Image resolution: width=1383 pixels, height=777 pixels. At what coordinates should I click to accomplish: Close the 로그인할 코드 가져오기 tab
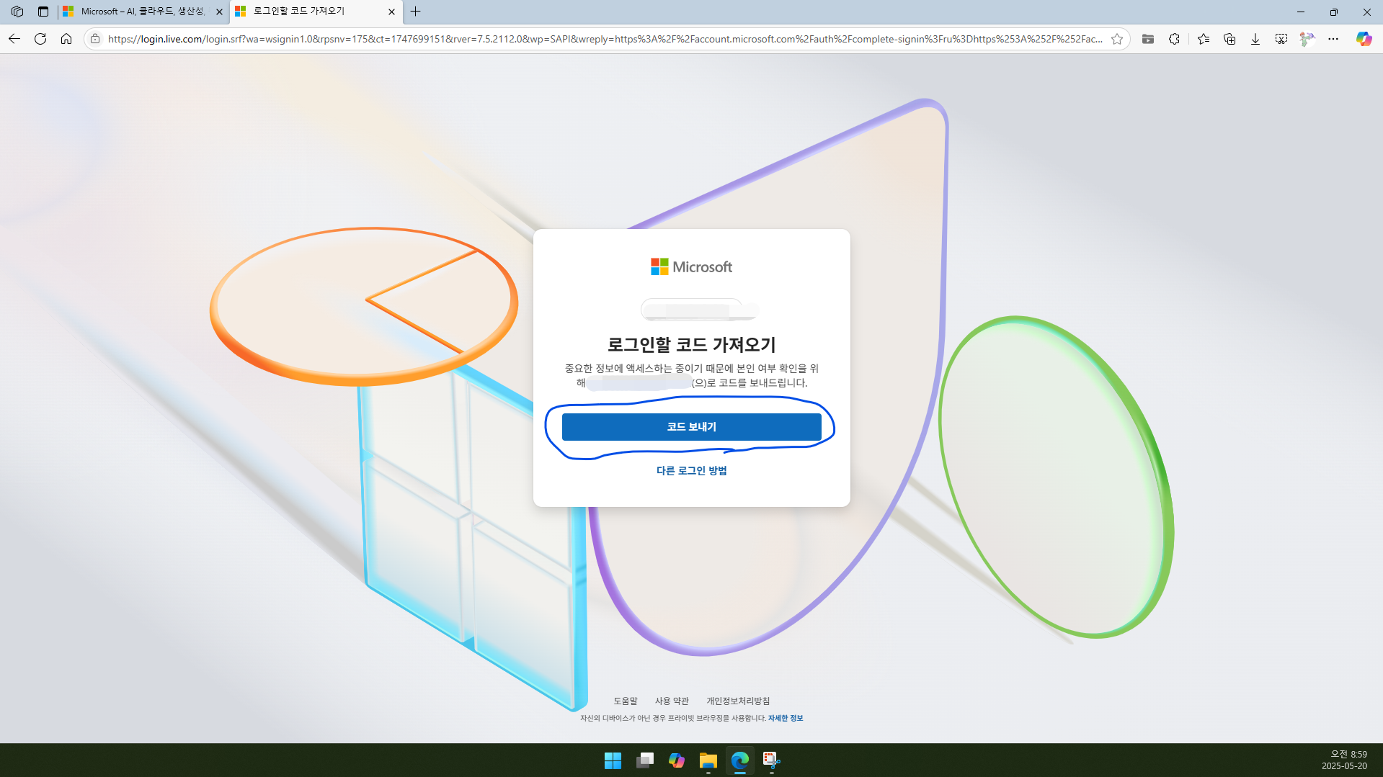391,12
